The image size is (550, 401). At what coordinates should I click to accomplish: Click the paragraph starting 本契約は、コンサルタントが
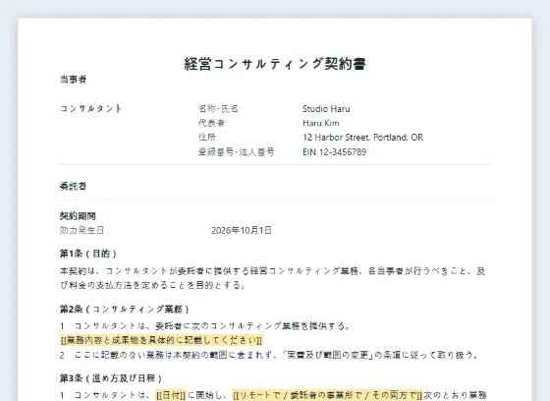point(273,278)
